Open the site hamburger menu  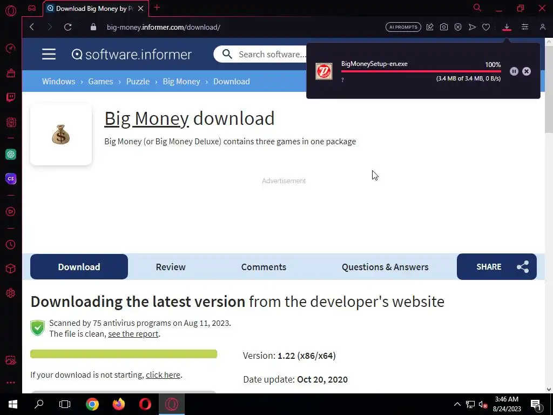point(49,54)
